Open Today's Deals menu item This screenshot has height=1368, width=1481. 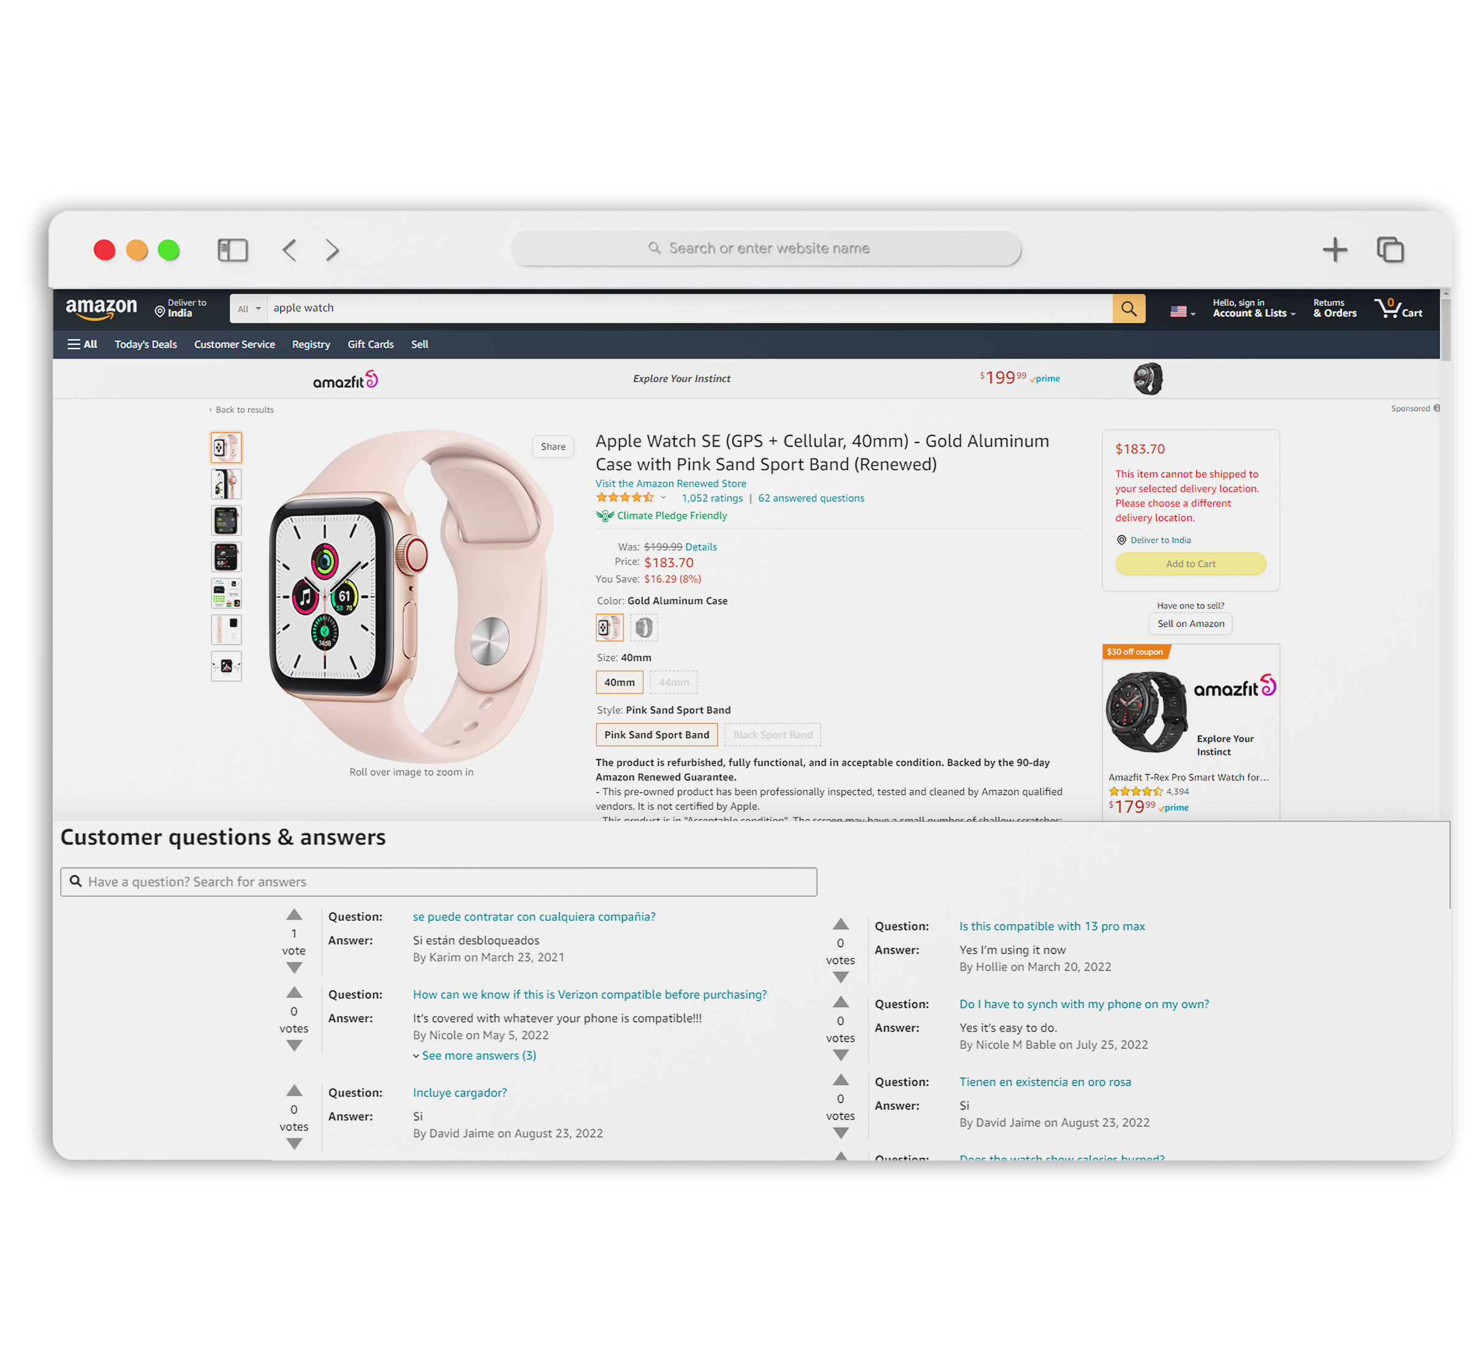(x=145, y=344)
